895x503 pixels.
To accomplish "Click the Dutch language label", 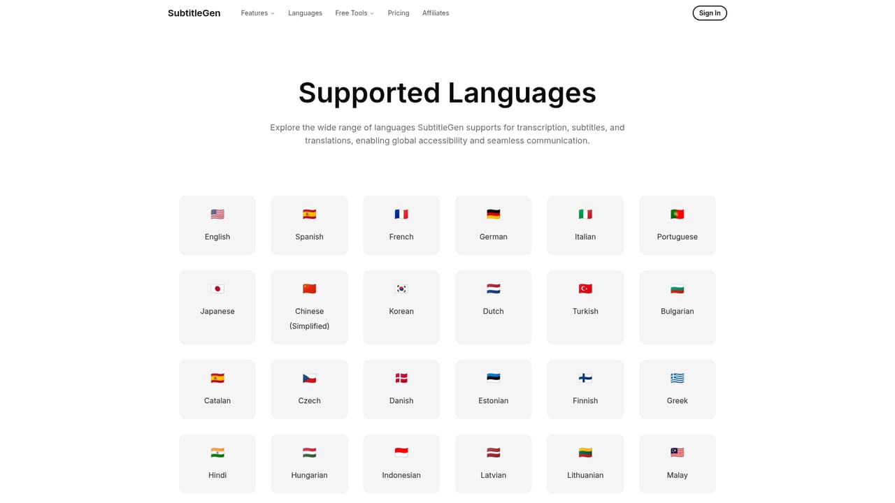I will 493,312.
